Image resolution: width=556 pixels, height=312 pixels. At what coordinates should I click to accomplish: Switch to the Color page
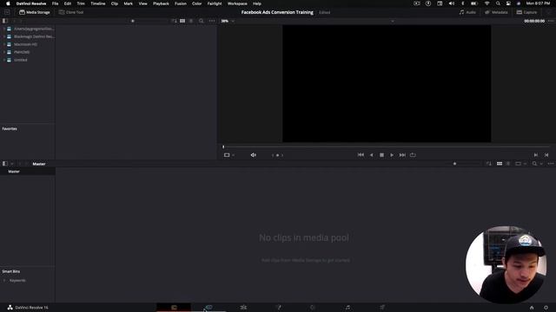click(313, 308)
